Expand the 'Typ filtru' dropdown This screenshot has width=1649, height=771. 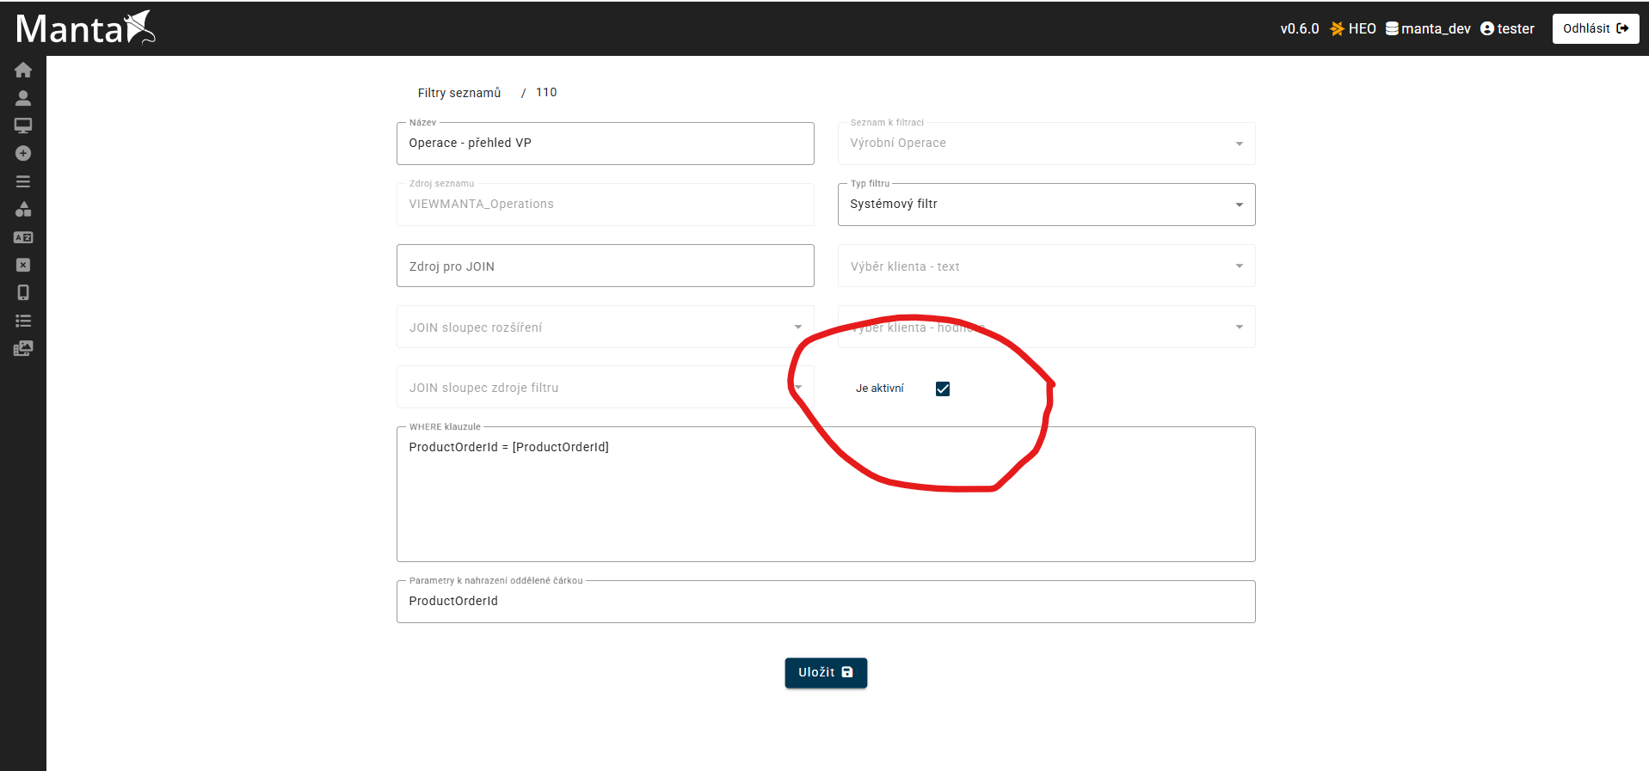click(1045, 205)
